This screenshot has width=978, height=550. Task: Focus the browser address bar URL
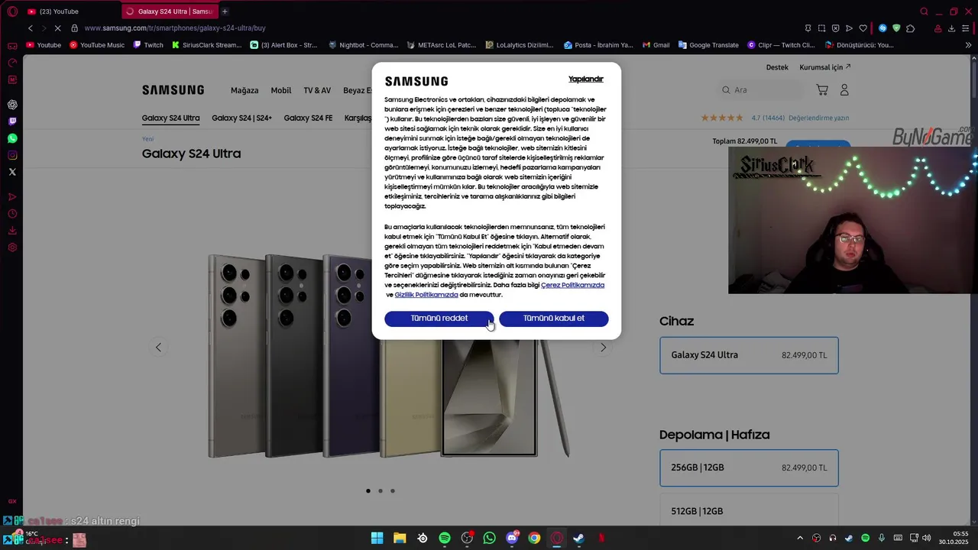click(175, 28)
